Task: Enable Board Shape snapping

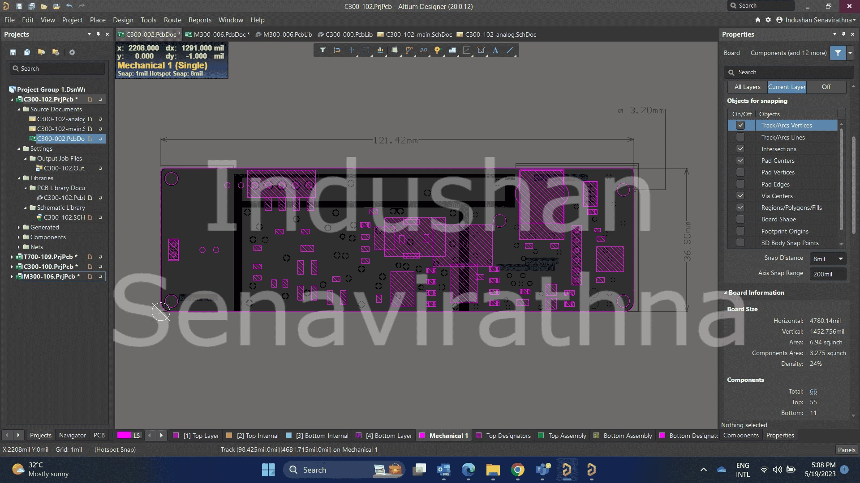Action: (740, 219)
